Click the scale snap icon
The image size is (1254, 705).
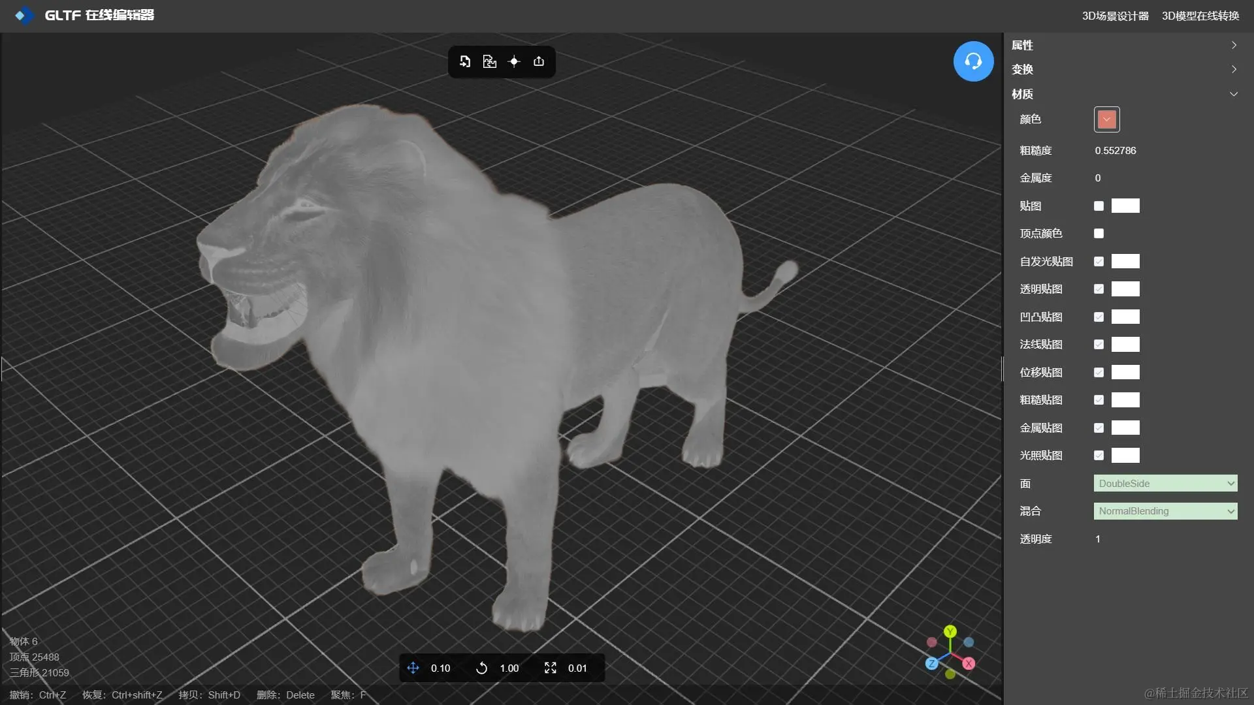(551, 668)
